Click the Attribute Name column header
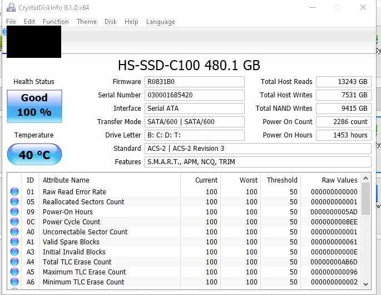This screenshot has width=381, height=295. point(110,180)
